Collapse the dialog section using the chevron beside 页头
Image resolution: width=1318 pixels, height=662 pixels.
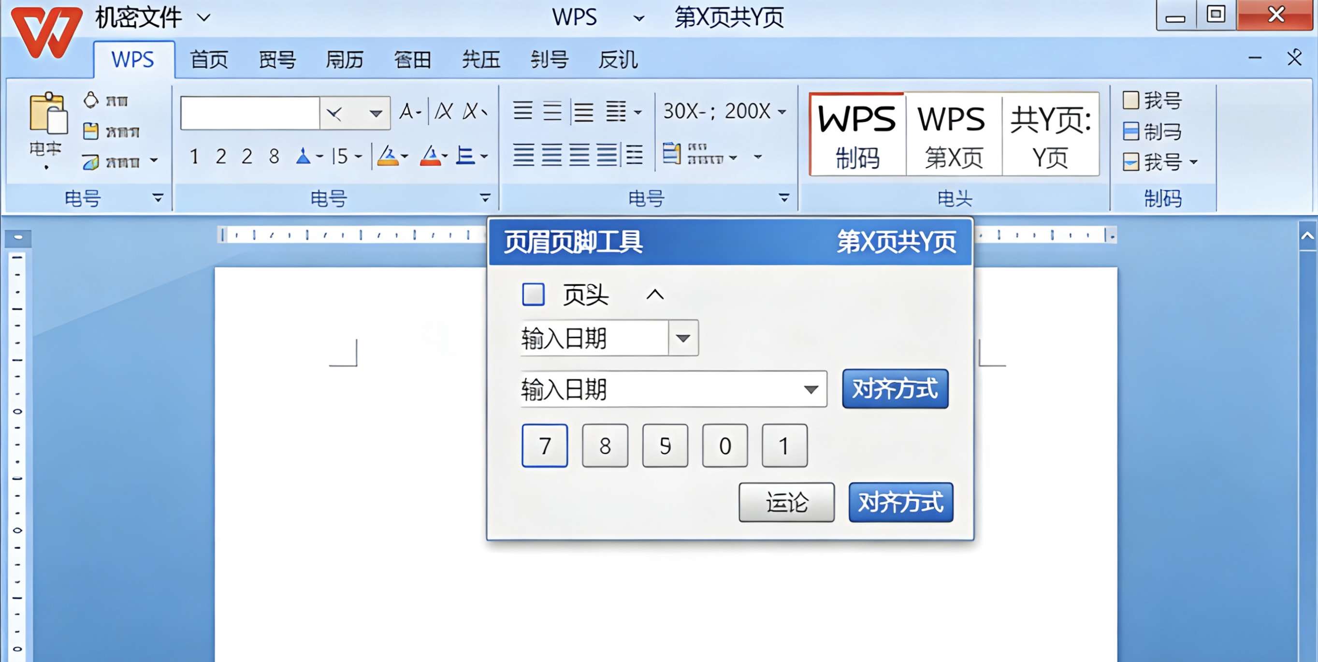pyautogui.click(x=655, y=295)
